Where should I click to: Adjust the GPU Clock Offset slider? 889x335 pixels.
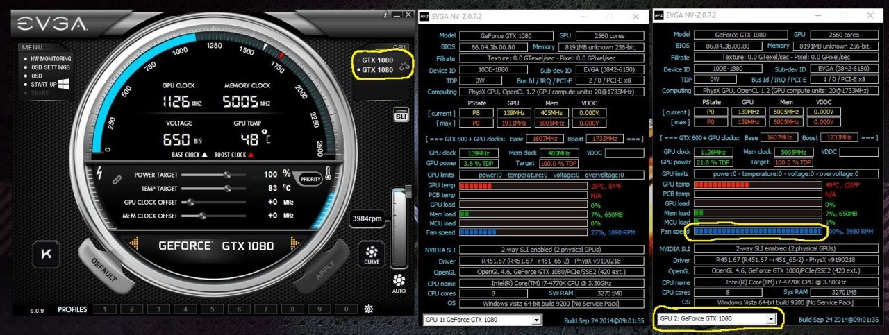coord(213,202)
